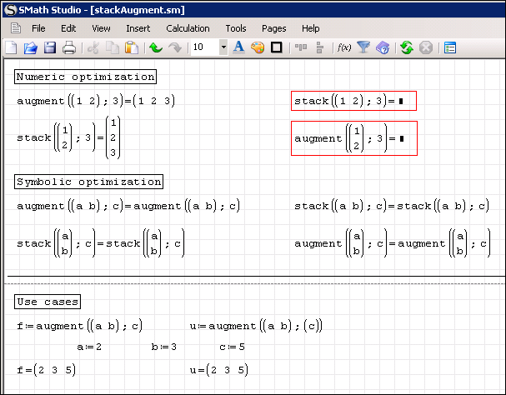Toggle the region border icon
Screen dimensions: 506x395
point(277,47)
